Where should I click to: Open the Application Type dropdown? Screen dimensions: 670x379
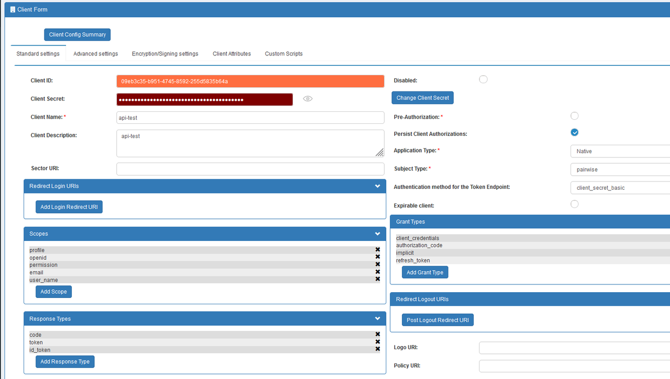[620, 151]
